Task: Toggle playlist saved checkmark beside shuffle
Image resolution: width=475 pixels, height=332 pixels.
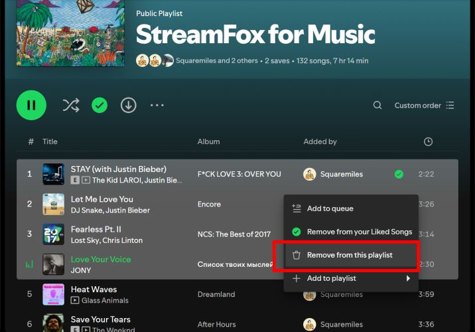Action: point(100,105)
